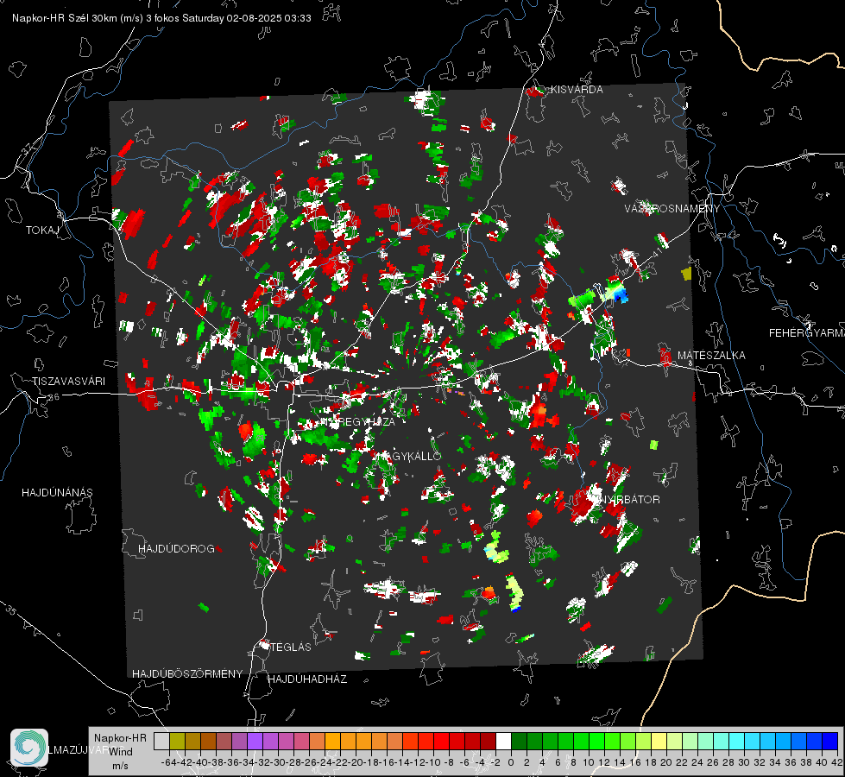Click road number 35 at lower left
This screenshot has width=845, height=777.
(x=10, y=610)
